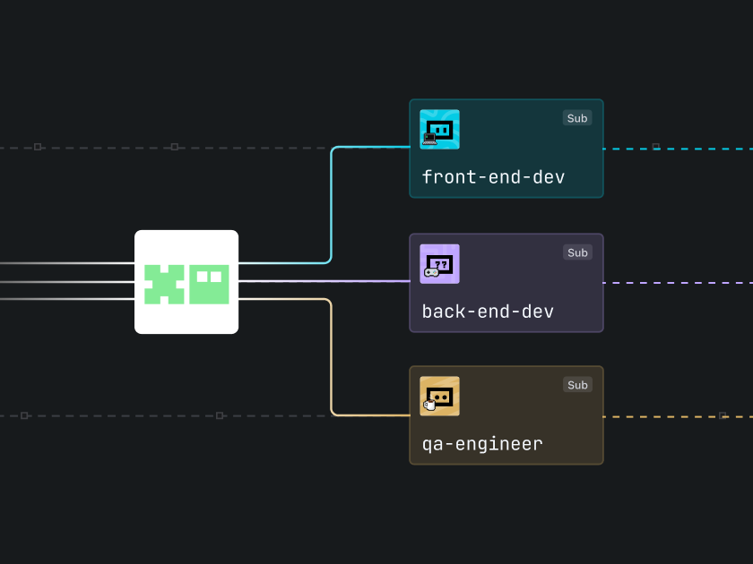The width and height of the screenshot is (753, 564).
Task: Click the second square handle on the lower gray dashed line
Action: coord(220,415)
